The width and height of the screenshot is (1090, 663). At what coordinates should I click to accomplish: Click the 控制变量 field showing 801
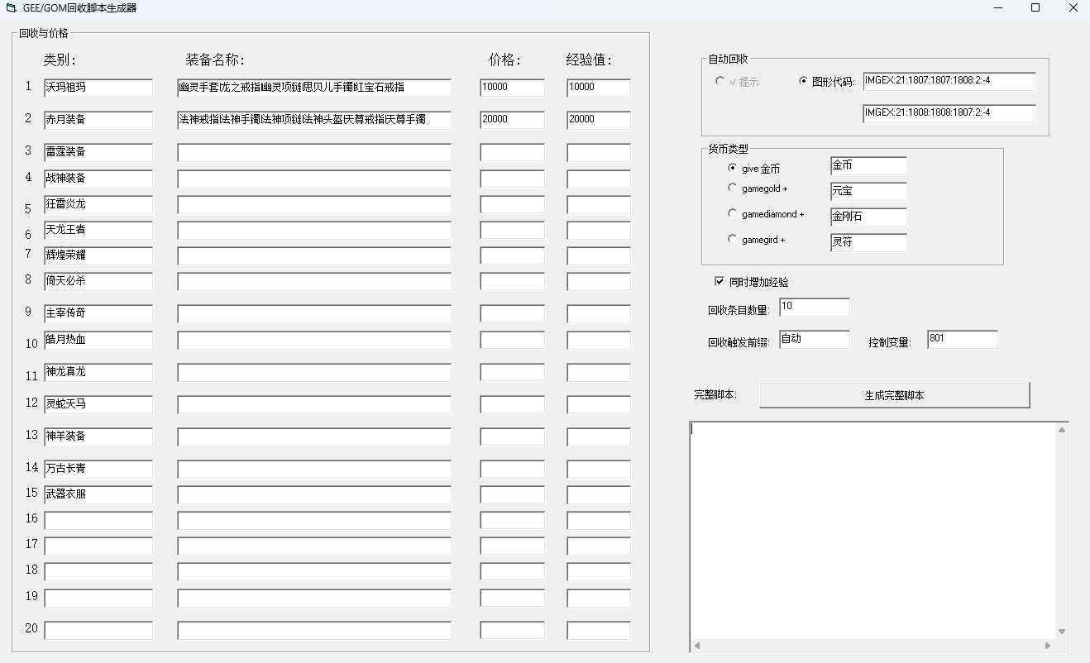click(962, 339)
